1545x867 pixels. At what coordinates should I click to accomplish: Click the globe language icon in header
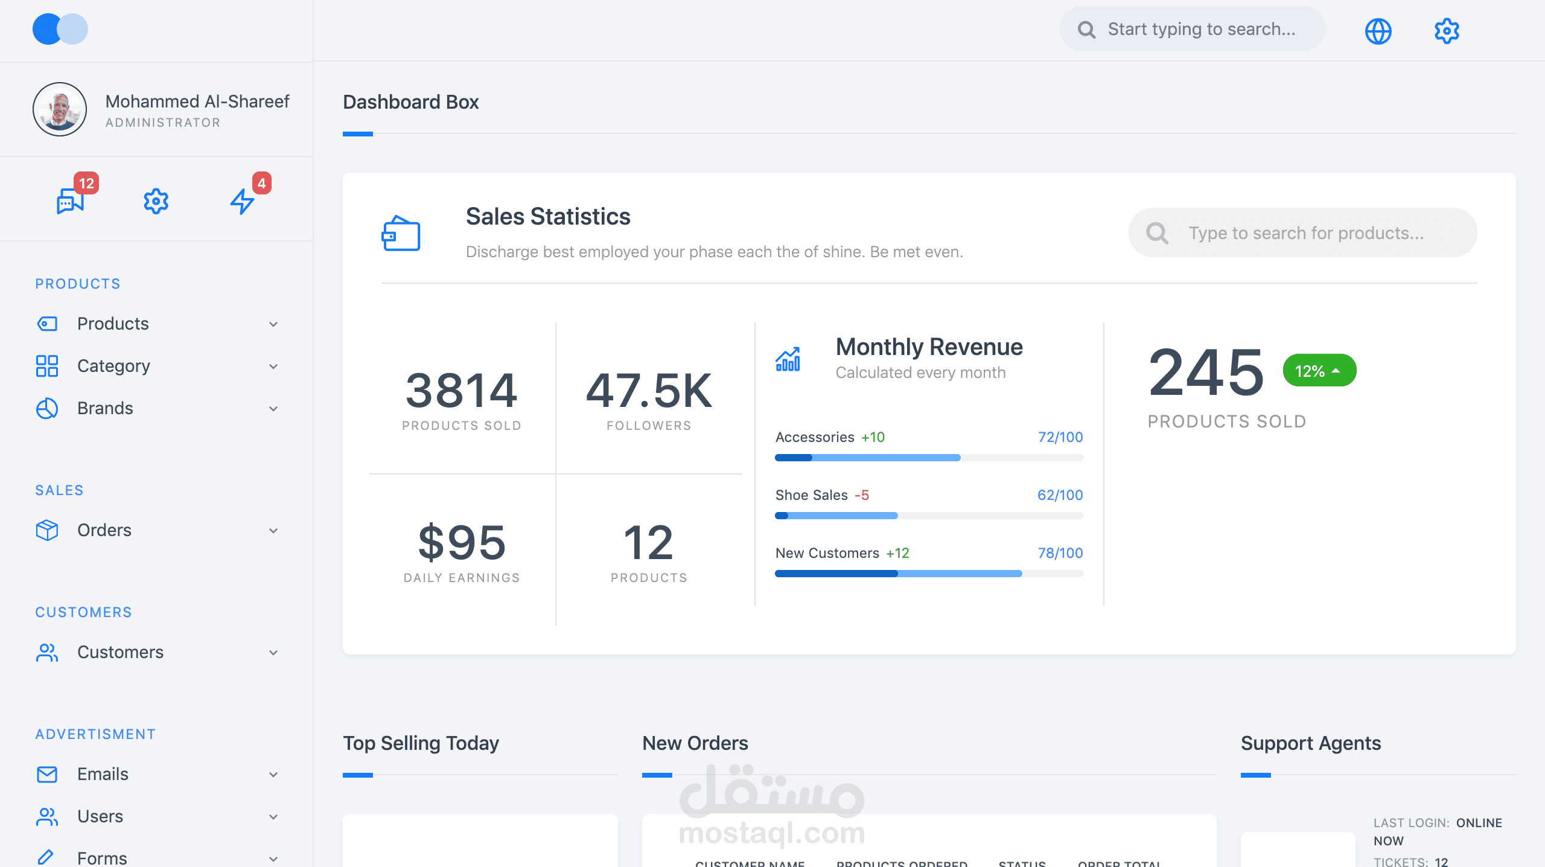1378,31
